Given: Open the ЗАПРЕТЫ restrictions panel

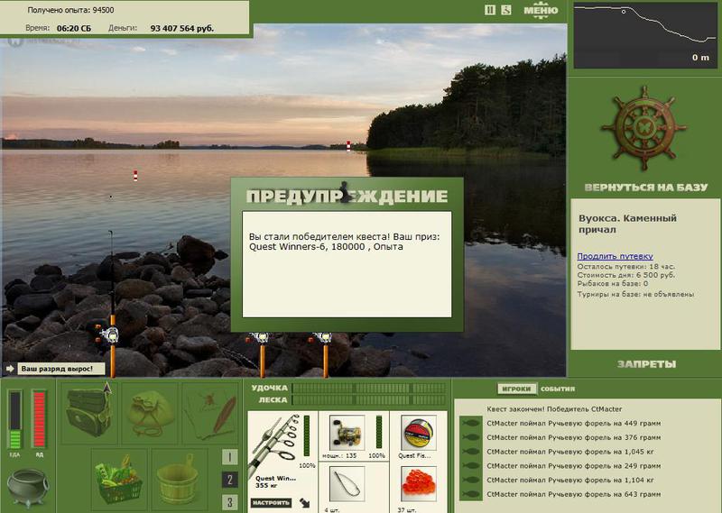Looking at the screenshot, I should click(x=646, y=364).
